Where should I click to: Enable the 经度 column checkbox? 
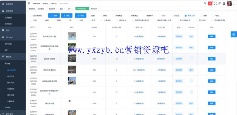[x=89, y=16]
